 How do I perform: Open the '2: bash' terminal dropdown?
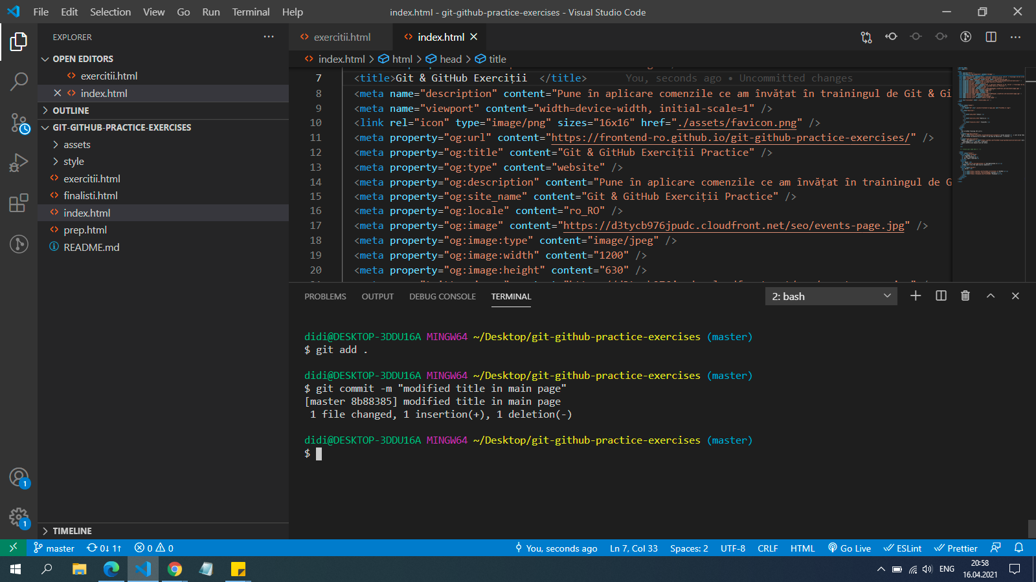(831, 296)
